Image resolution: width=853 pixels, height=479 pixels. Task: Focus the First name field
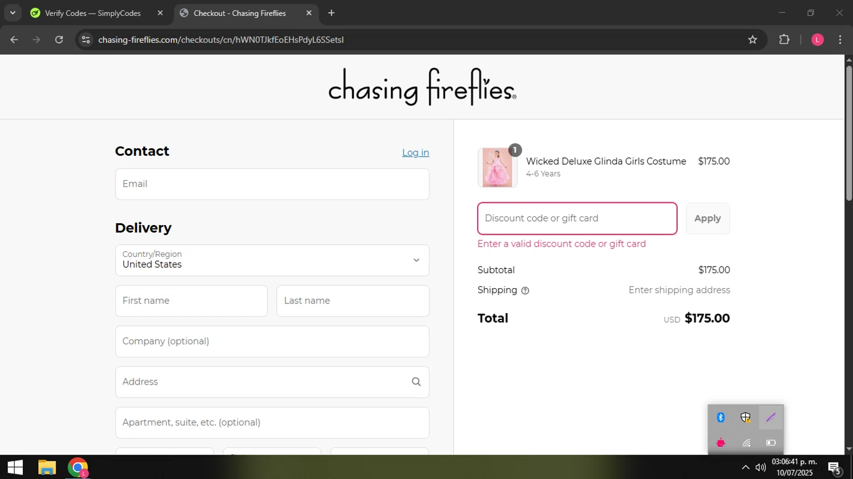click(x=191, y=301)
